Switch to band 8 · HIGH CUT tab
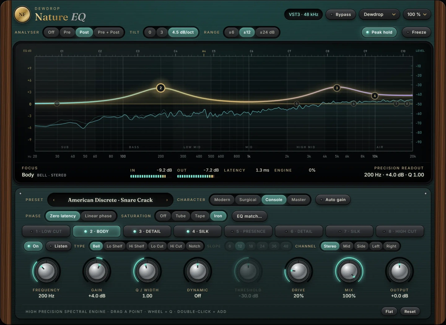The image size is (446, 325). [400, 231]
